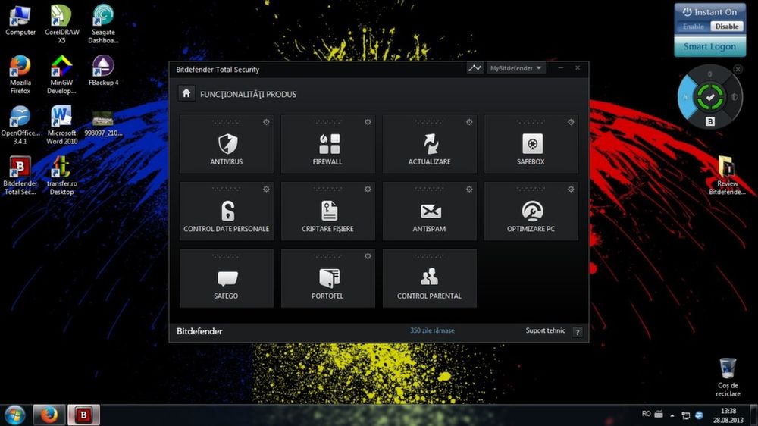Click Firefox in the Windows taskbar
The height and width of the screenshot is (426, 758).
coord(49,415)
